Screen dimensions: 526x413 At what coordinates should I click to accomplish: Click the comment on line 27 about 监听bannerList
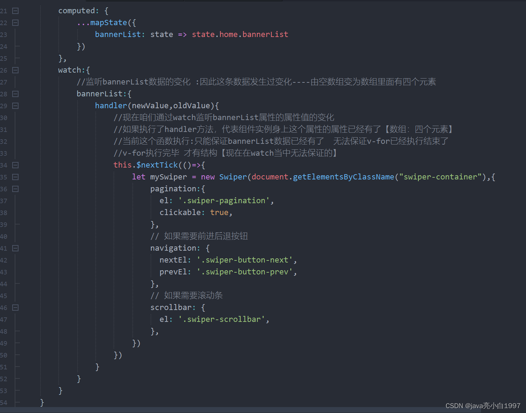point(256,82)
